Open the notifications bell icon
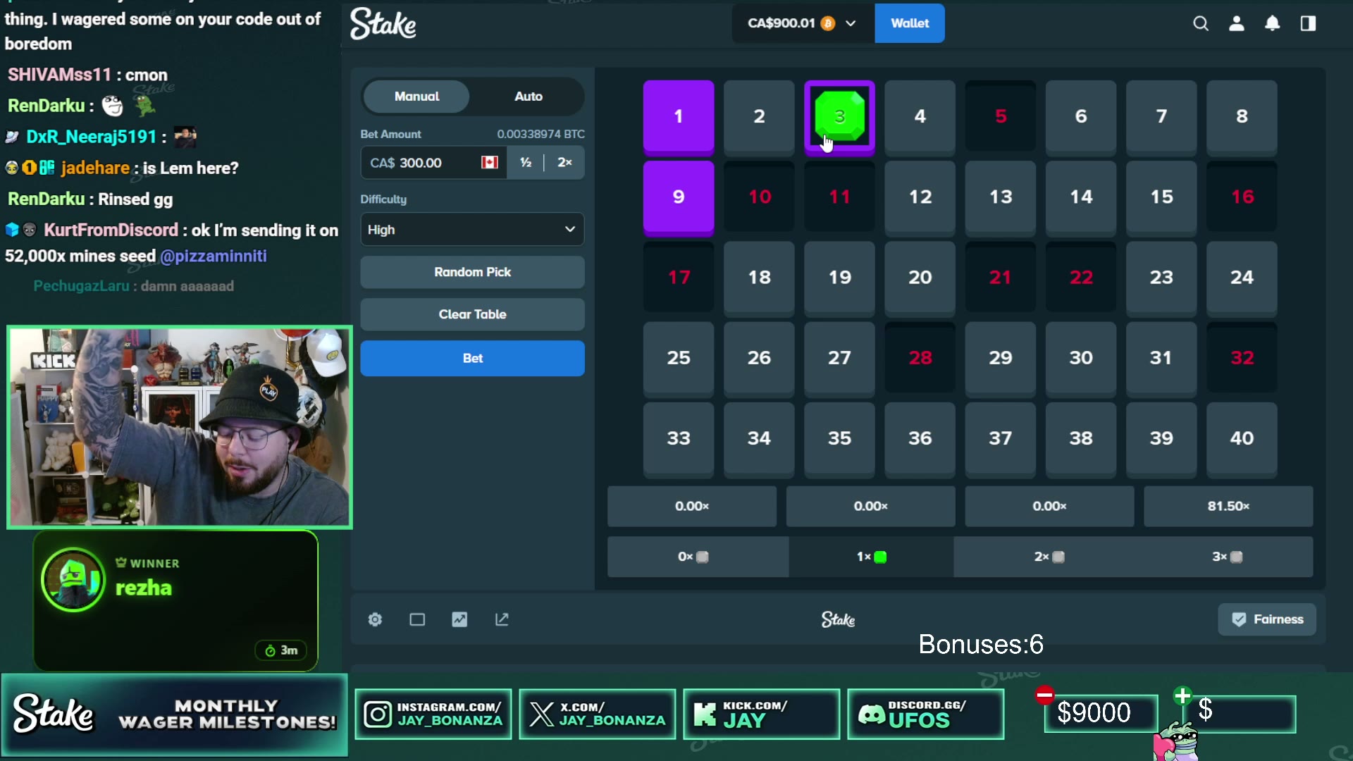Screen dimensions: 1353x761 1273,23
